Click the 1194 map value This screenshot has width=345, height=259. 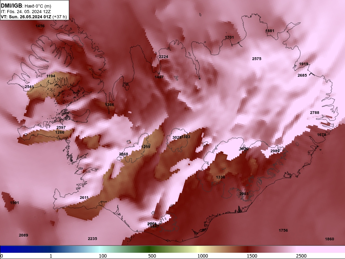[51, 76]
